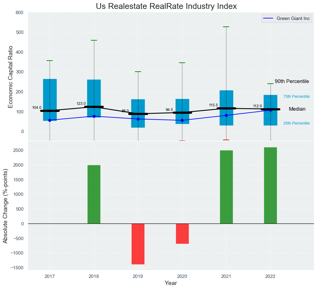Click the green 2018 absolute change bar
Viewport: 317px width, 289px height.
[94, 194]
